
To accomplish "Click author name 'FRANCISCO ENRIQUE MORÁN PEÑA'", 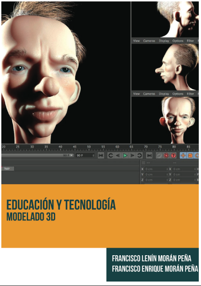I will [x=155, y=269].
